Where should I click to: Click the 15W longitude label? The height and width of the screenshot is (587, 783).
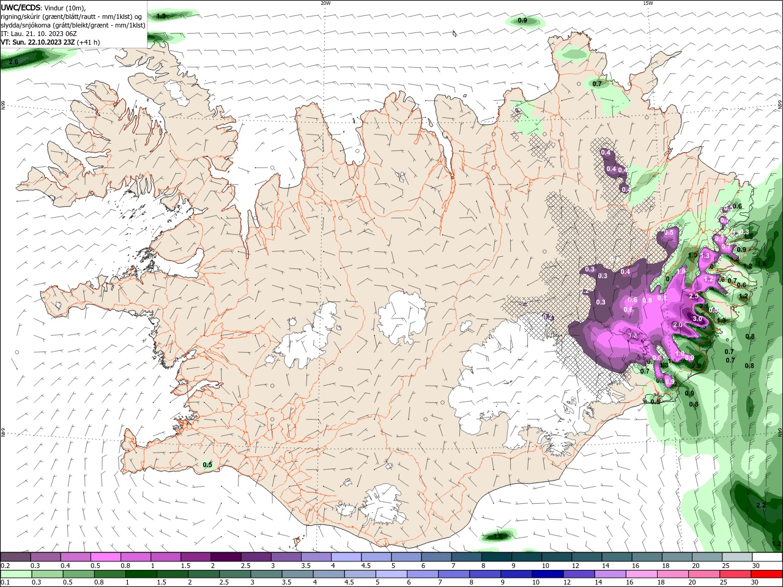[648, 3]
